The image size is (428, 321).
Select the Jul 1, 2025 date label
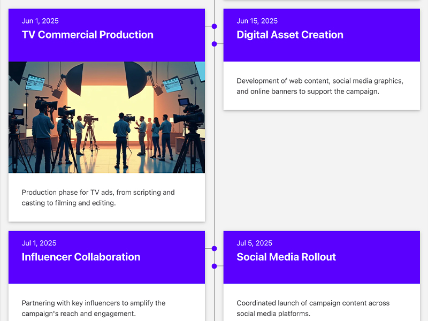coord(39,243)
